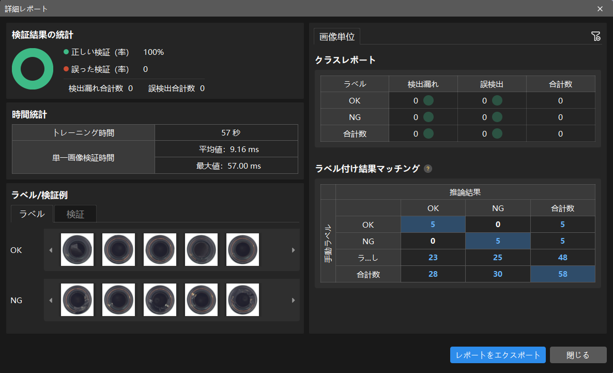Click the 誤検出合計数 0 statistic
613x373 pixels.
pyautogui.click(x=176, y=88)
